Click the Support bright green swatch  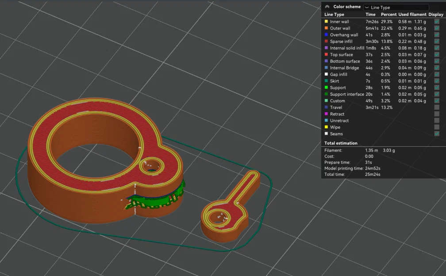(326, 87)
